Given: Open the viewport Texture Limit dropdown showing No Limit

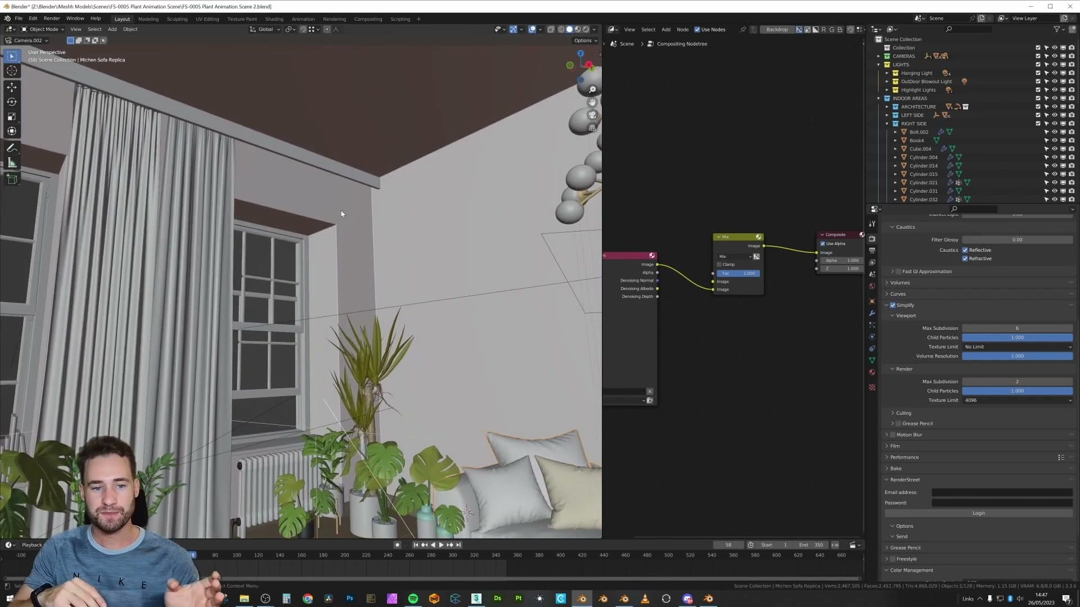Looking at the screenshot, I should click(x=1017, y=347).
